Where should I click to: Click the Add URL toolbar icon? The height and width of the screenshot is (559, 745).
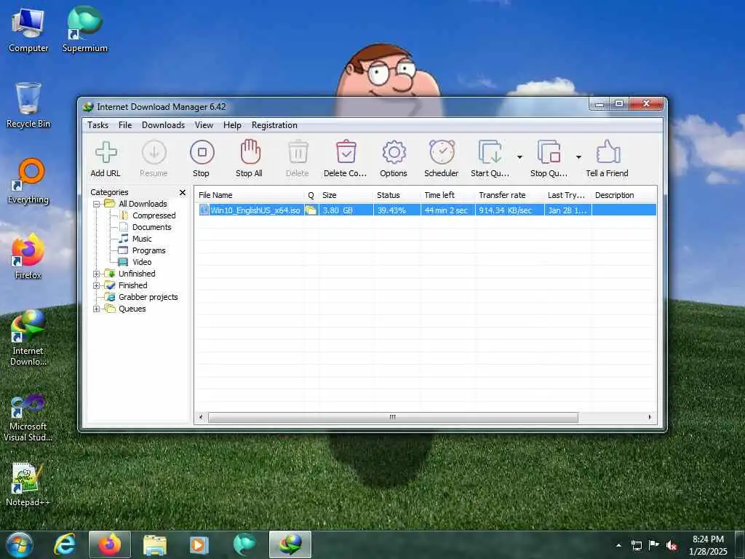(106, 153)
